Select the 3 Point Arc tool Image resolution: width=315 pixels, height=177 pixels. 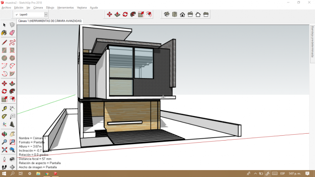4,74
